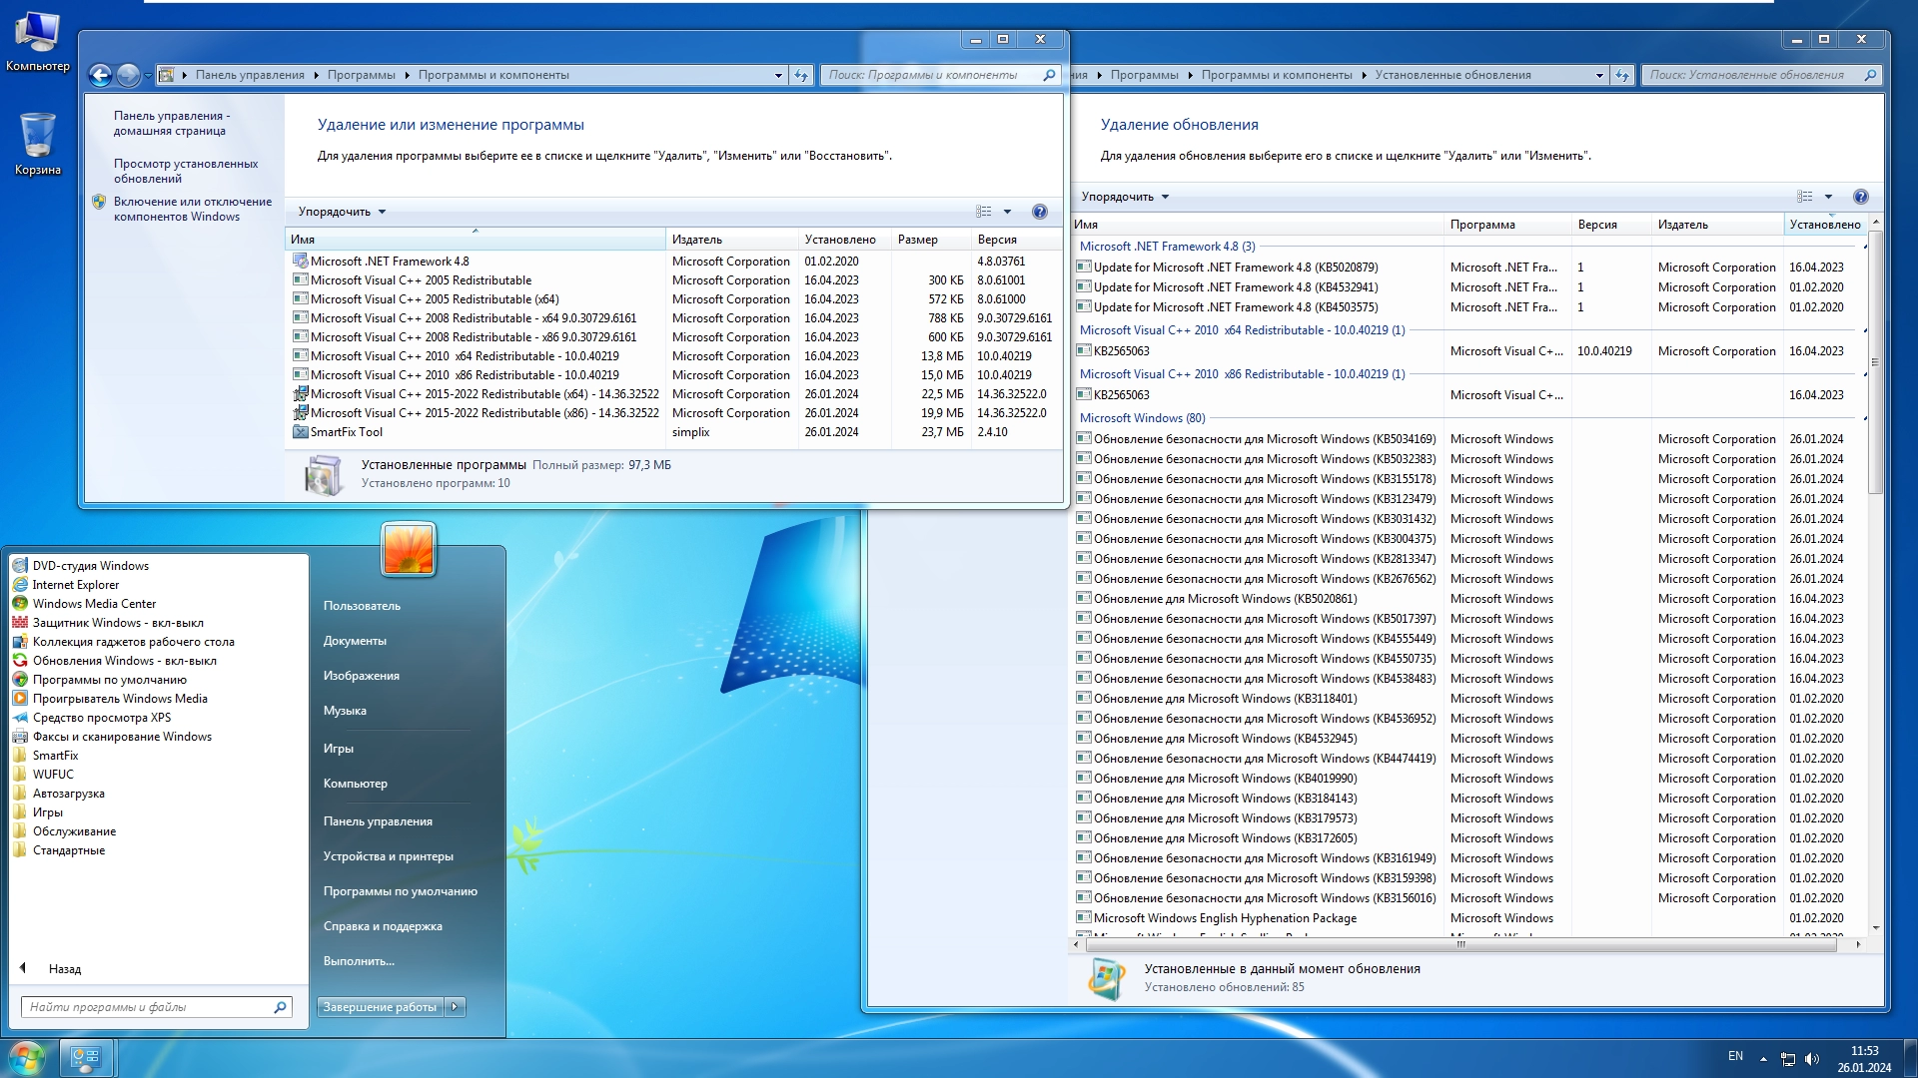Select Панель управления in the Start menu
The width and height of the screenshot is (1918, 1078).
tap(378, 821)
